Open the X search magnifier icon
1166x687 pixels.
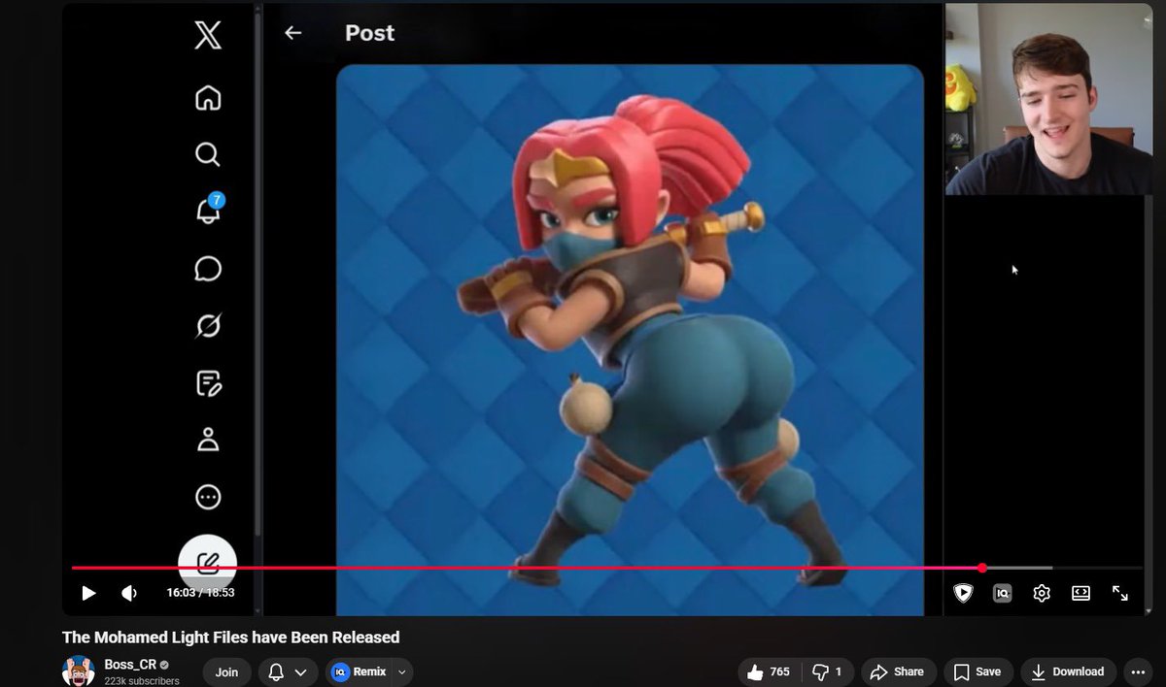(x=208, y=155)
